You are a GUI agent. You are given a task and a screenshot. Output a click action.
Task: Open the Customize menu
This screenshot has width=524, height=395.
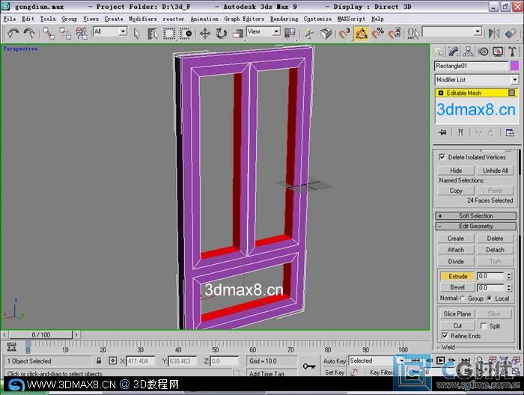(x=317, y=19)
